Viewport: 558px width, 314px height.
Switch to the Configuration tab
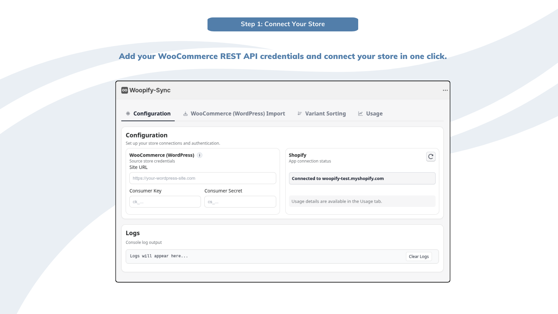pos(152,114)
